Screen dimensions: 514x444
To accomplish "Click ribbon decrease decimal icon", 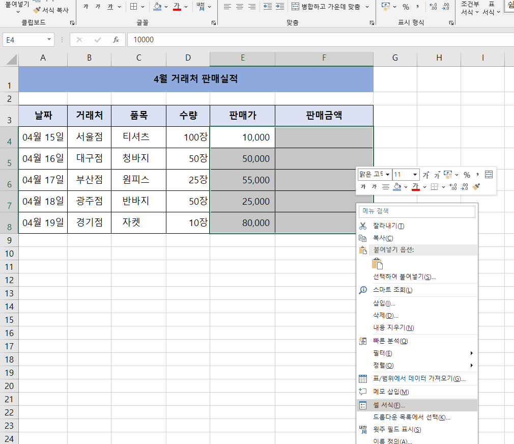I will pyautogui.click(x=445, y=7).
